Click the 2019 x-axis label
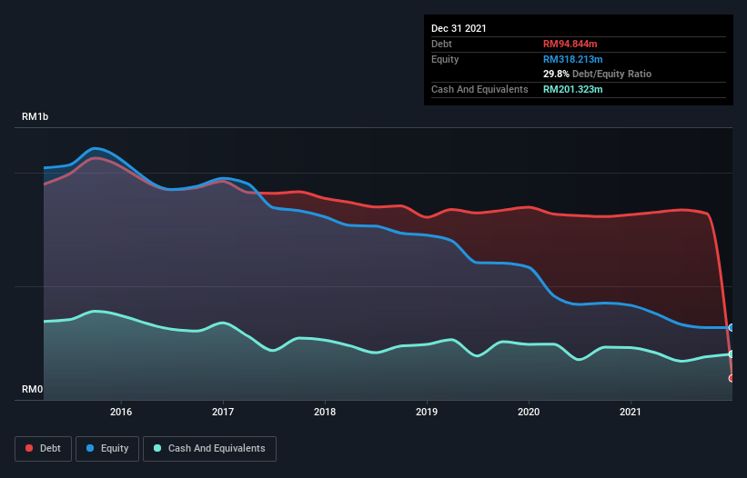Screen dimensions: 747x478 427,412
